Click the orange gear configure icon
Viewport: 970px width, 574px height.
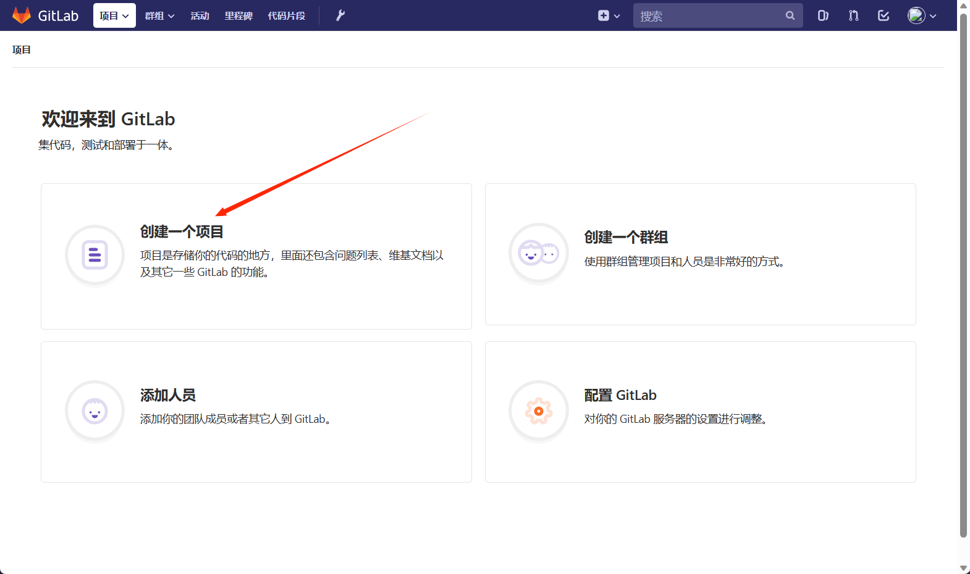click(x=539, y=411)
